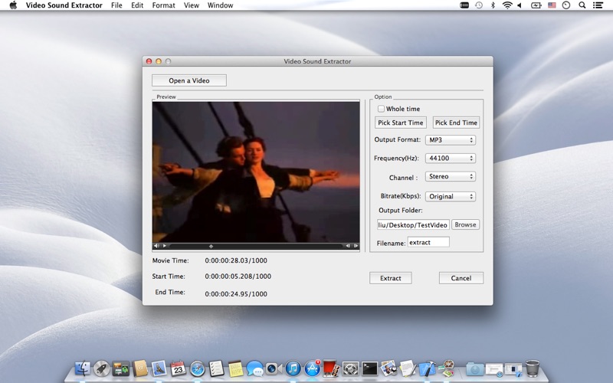Click Browse to choose the output folder
The height and width of the screenshot is (383, 613).
[466, 224]
